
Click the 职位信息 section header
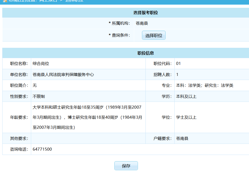(145, 53)
